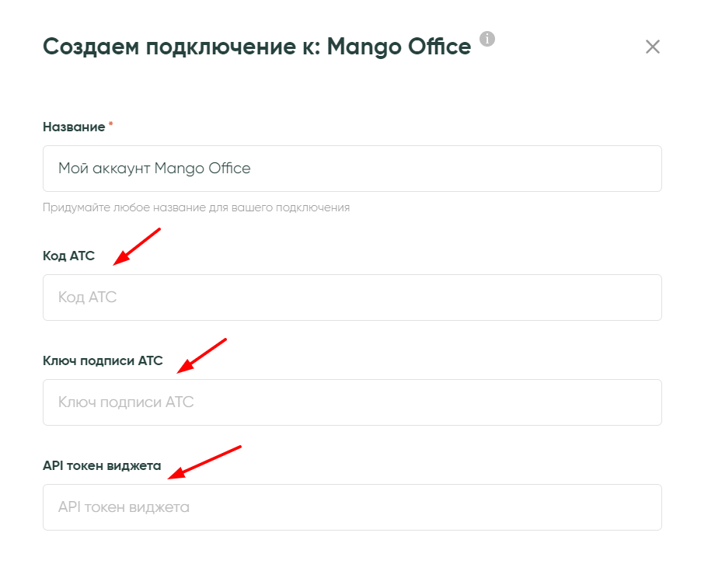
Task: Click the hint text under the name field
Action: tap(196, 207)
